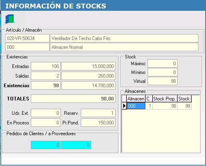Click the Uds. Ext. field

coord(46,113)
